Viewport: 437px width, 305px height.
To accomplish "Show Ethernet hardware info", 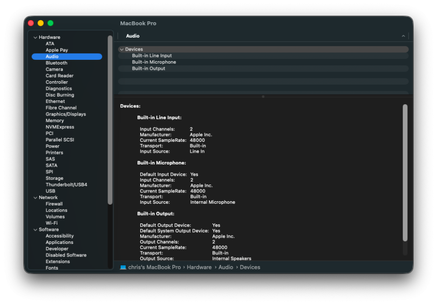I will click(x=55, y=101).
